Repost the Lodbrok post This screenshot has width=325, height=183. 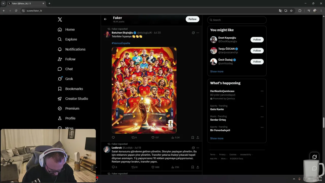pyautogui.click(x=135, y=167)
